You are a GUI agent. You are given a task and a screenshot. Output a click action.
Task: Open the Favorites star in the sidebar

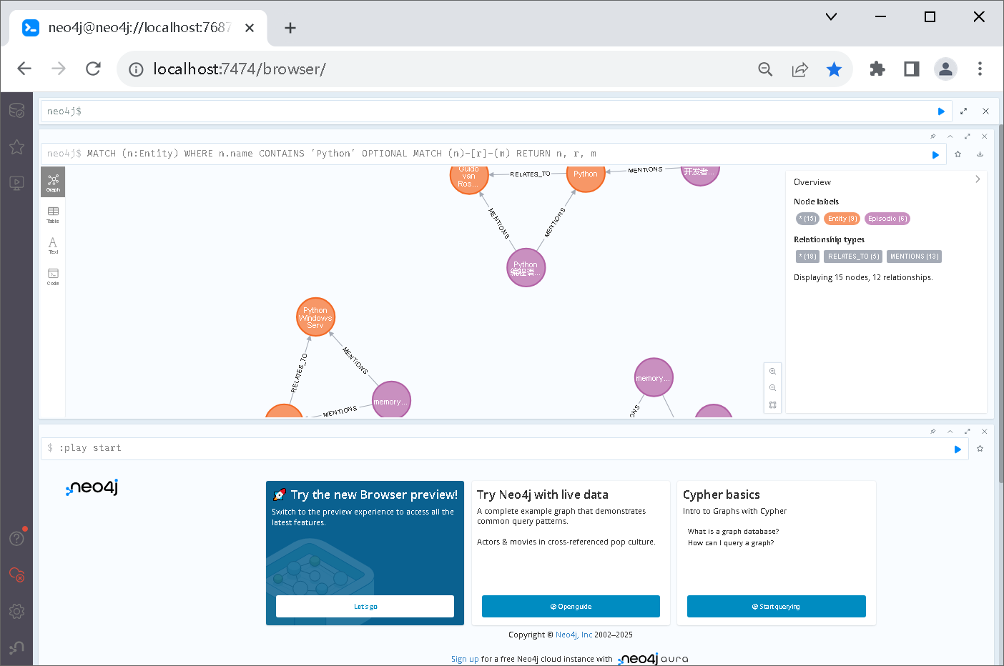[x=16, y=147]
